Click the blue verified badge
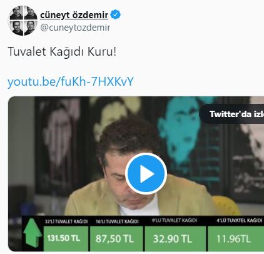The height and width of the screenshot is (254, 264). click(115, 14)
